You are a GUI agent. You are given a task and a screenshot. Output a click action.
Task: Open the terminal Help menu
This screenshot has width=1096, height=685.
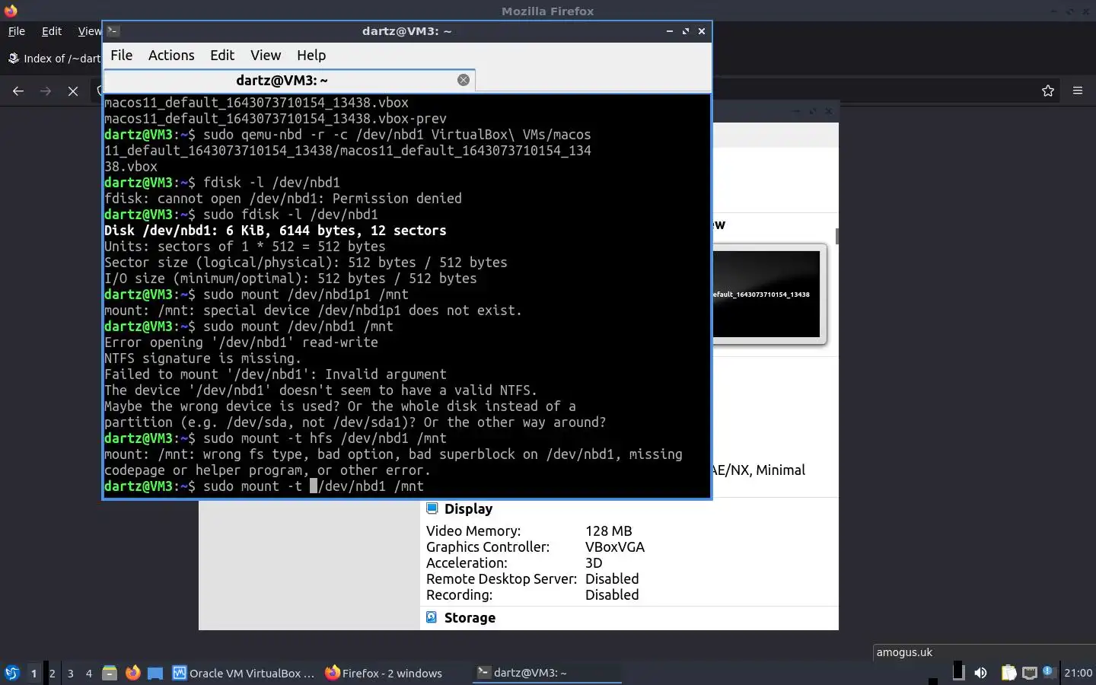point(311,55)
